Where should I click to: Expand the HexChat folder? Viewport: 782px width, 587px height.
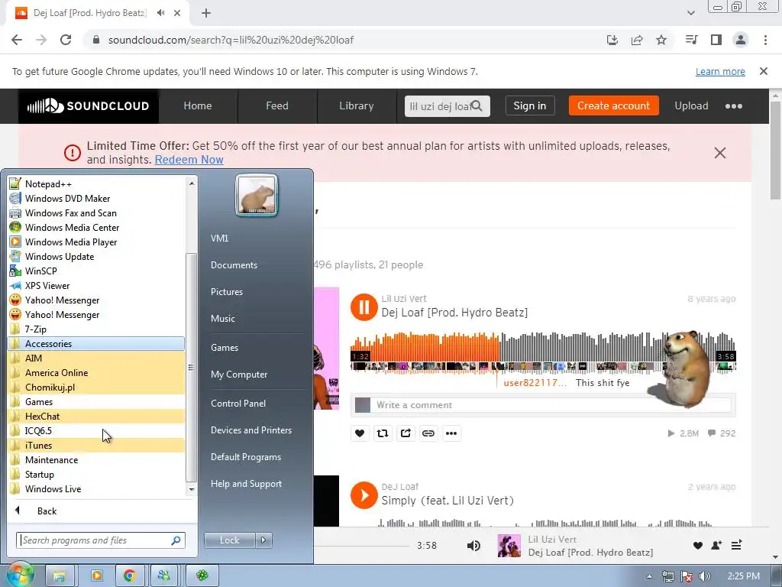tap(97, 417)
